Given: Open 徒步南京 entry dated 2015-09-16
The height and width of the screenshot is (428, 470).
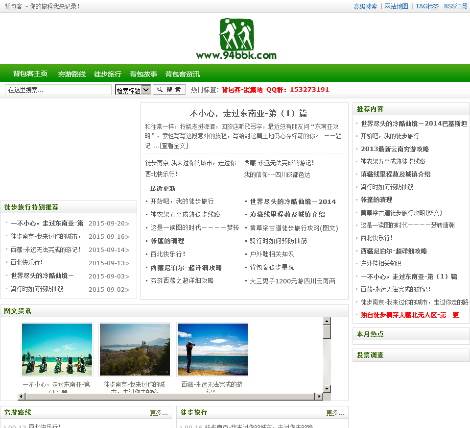Looking at the screenshot, I should tap(46, 236).
